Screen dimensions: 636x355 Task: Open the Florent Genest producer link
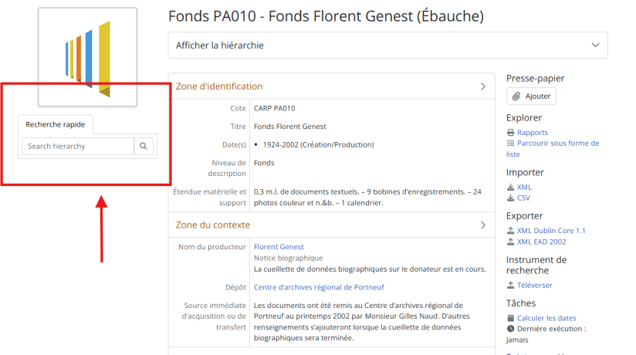(279, 247)
